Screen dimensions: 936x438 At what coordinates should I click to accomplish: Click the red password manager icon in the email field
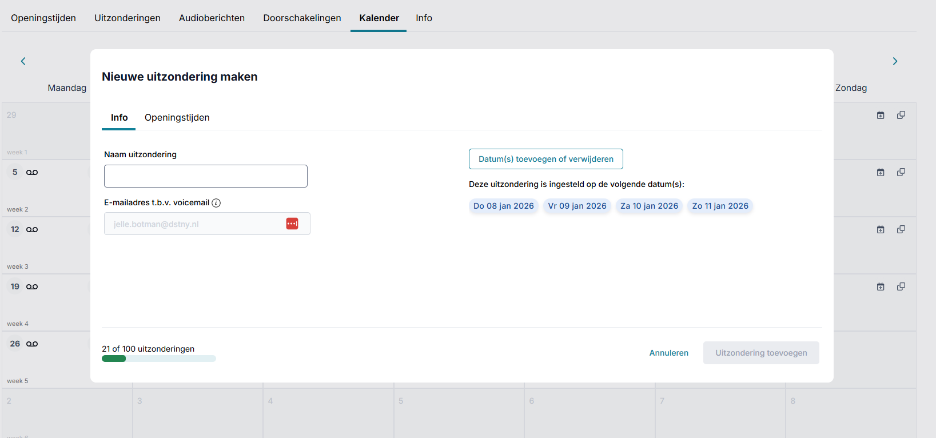[x=292, y=224]
